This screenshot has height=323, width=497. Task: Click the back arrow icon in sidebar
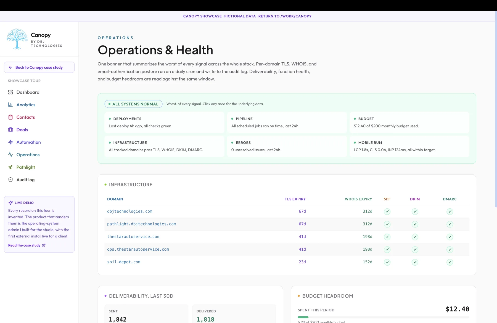(x=10, y=67)
